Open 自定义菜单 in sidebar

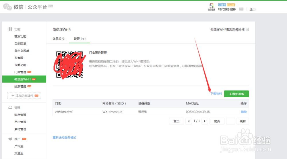(x=22, y=51)
